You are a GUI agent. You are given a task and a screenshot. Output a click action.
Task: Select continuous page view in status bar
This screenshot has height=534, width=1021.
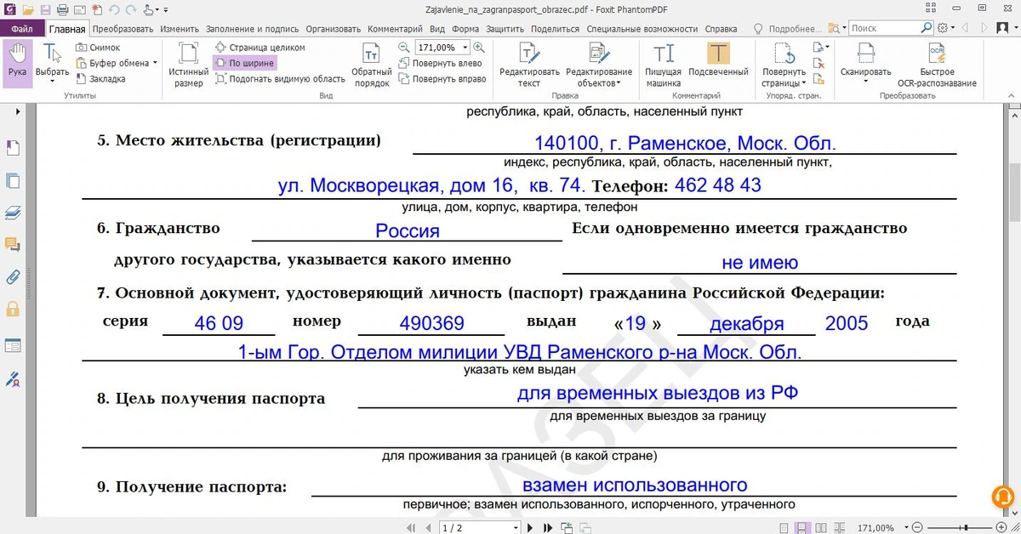pyautogui.click(x=801, y=527)
